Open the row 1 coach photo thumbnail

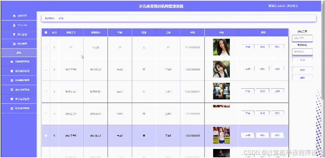pos(221,47)
